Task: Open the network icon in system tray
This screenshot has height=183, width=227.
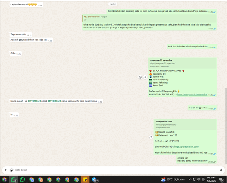Action: (195, 179)
